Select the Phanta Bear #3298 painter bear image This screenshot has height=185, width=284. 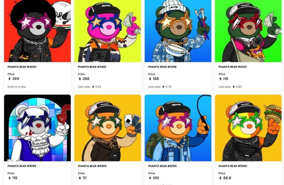pyautogui.click(x=178, y=31)
